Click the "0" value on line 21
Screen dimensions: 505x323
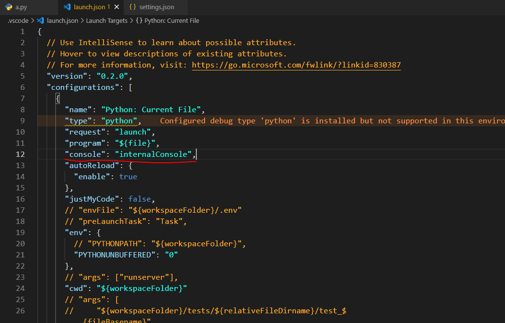coord(172,255)
